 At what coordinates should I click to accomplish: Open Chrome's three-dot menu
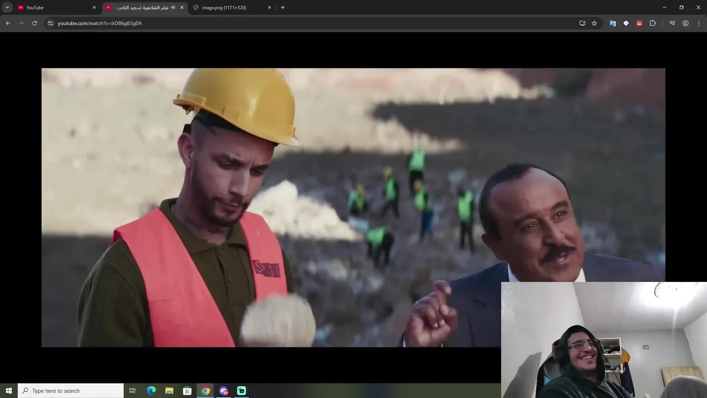click(699, 23)
